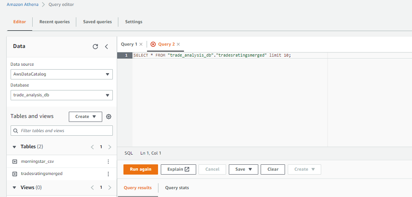Click line number 1 in editor gutter
Image resolution: width=412 pixels, height=197 pixels.
[x=126, y=56]
